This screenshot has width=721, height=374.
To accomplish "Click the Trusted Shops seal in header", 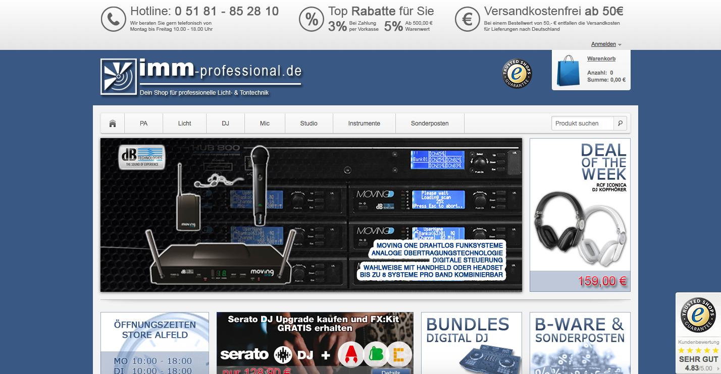I will (517, 74).
